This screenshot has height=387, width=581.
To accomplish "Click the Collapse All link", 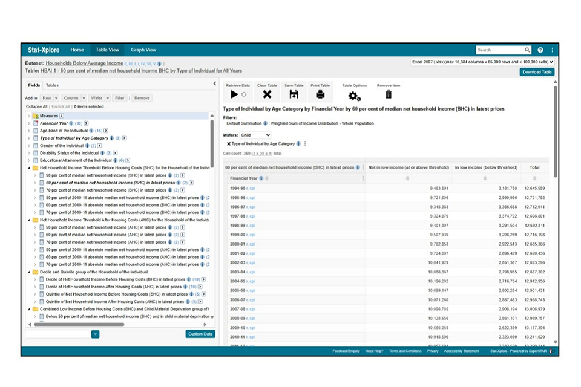I will click(x=36, y=106).
